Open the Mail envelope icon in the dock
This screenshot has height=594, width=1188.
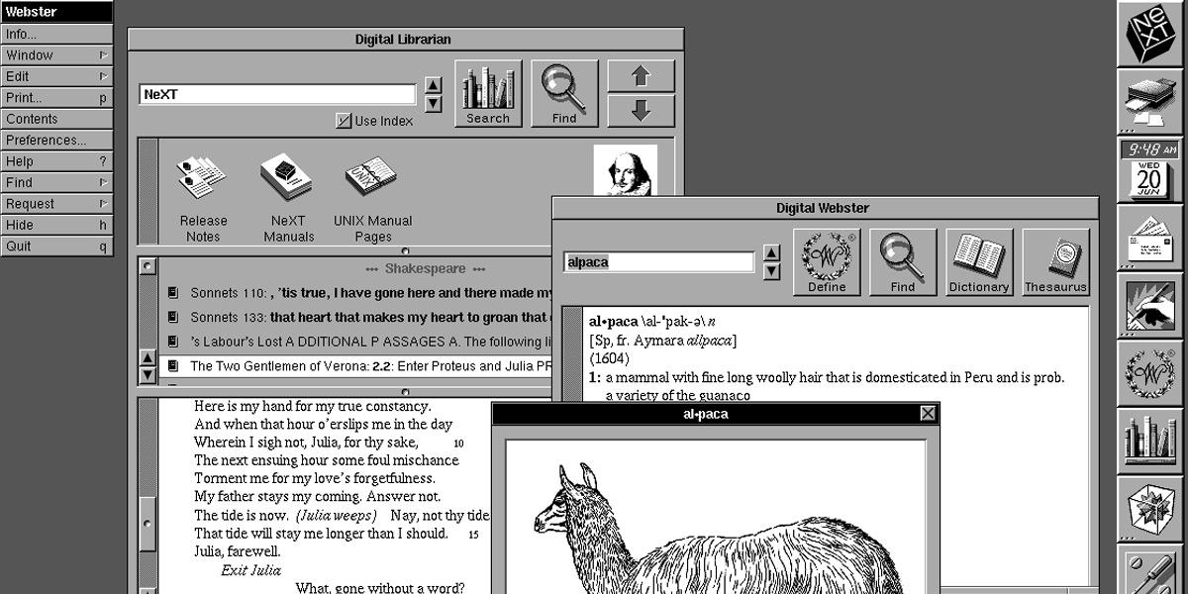(1149, 239)
